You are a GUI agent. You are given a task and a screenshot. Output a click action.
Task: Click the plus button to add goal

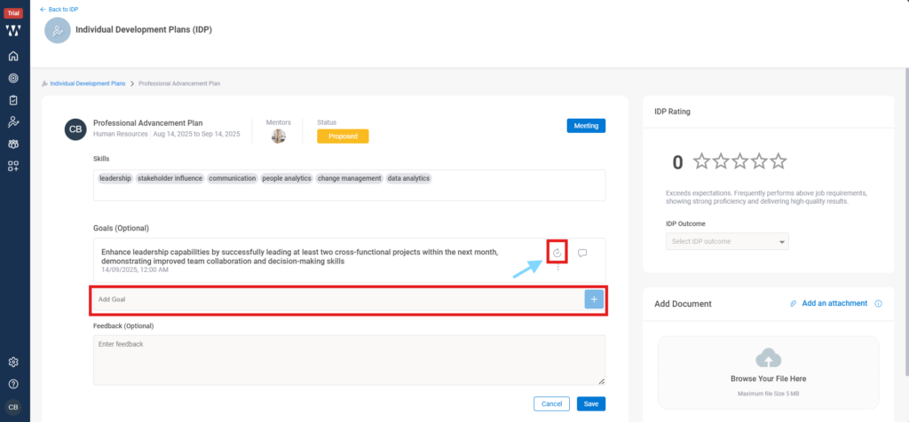click(594, 300)
